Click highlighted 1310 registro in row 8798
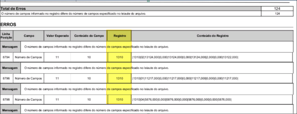297x114 pixels. (x=119, y=99)
